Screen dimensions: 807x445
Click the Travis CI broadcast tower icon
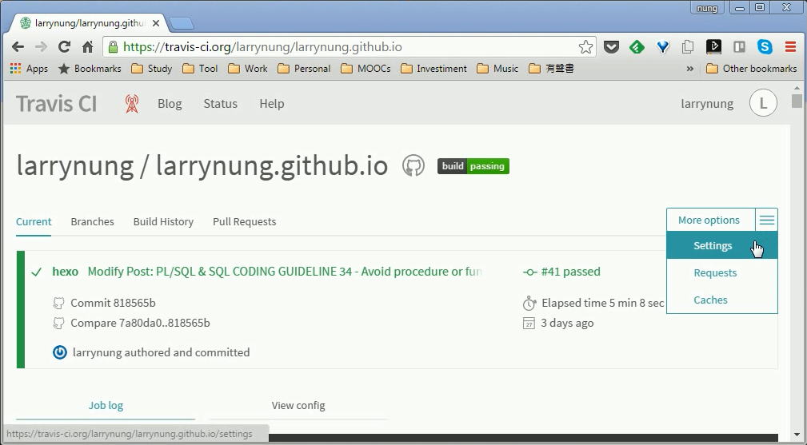[132, 104]
